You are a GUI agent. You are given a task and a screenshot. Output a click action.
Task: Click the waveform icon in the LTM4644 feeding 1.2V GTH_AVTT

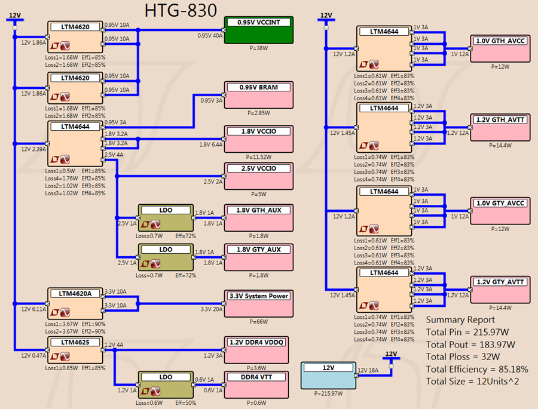[x=374, y=146]
